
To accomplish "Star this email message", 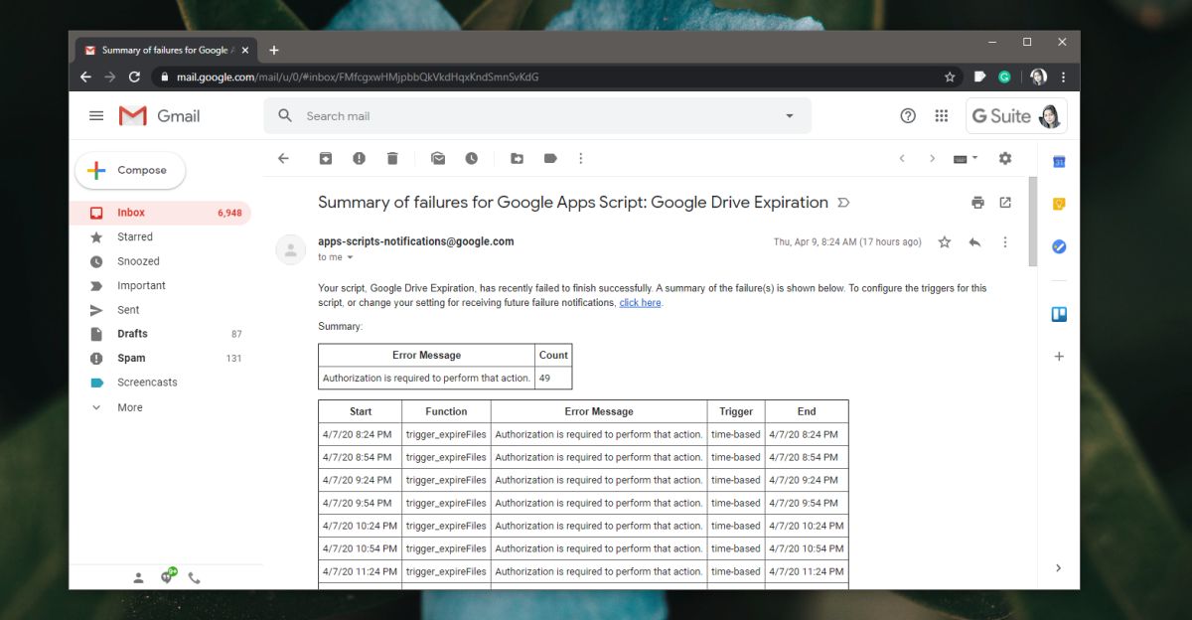I will click(945, 241).
